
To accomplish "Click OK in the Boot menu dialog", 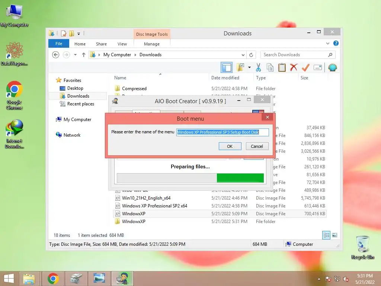I will point(230,146).
